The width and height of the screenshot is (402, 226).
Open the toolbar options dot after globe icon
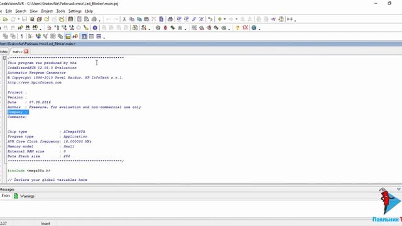259,29
